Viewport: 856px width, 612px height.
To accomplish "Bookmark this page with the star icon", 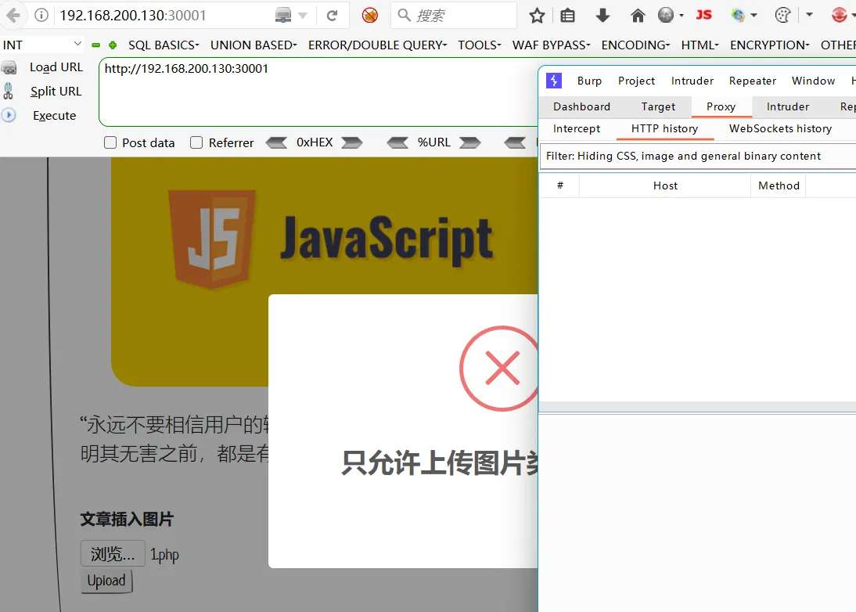I will pyautogui.click(x=537, y=15).
